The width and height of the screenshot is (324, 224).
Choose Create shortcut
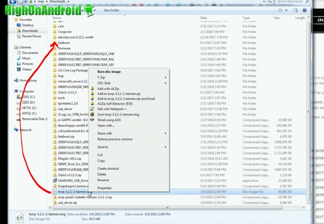(108, 169)
